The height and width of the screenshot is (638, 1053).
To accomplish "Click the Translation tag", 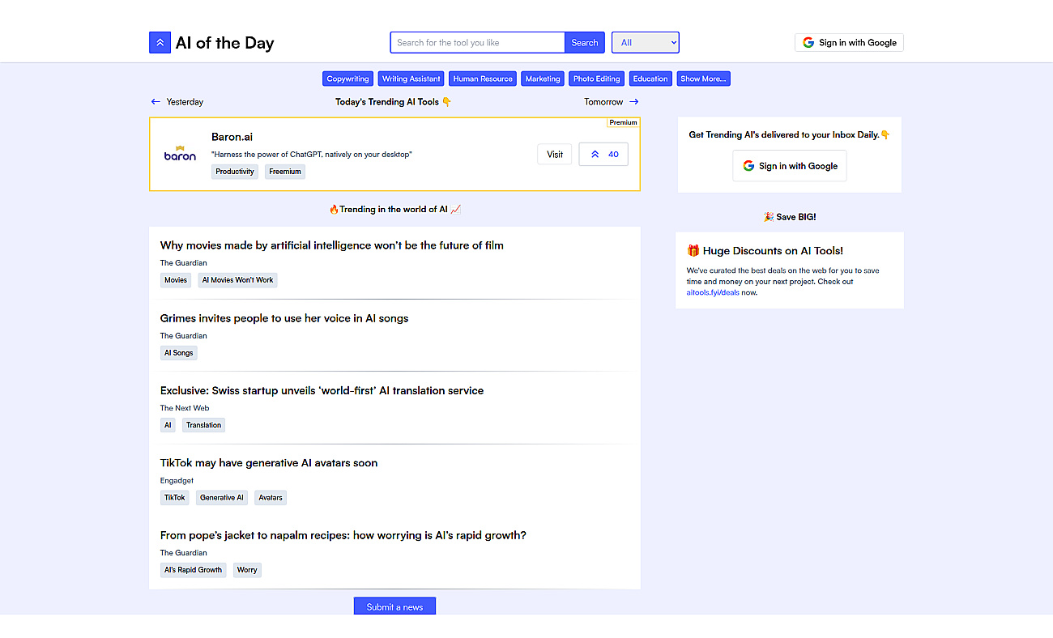I will (203, 425).
